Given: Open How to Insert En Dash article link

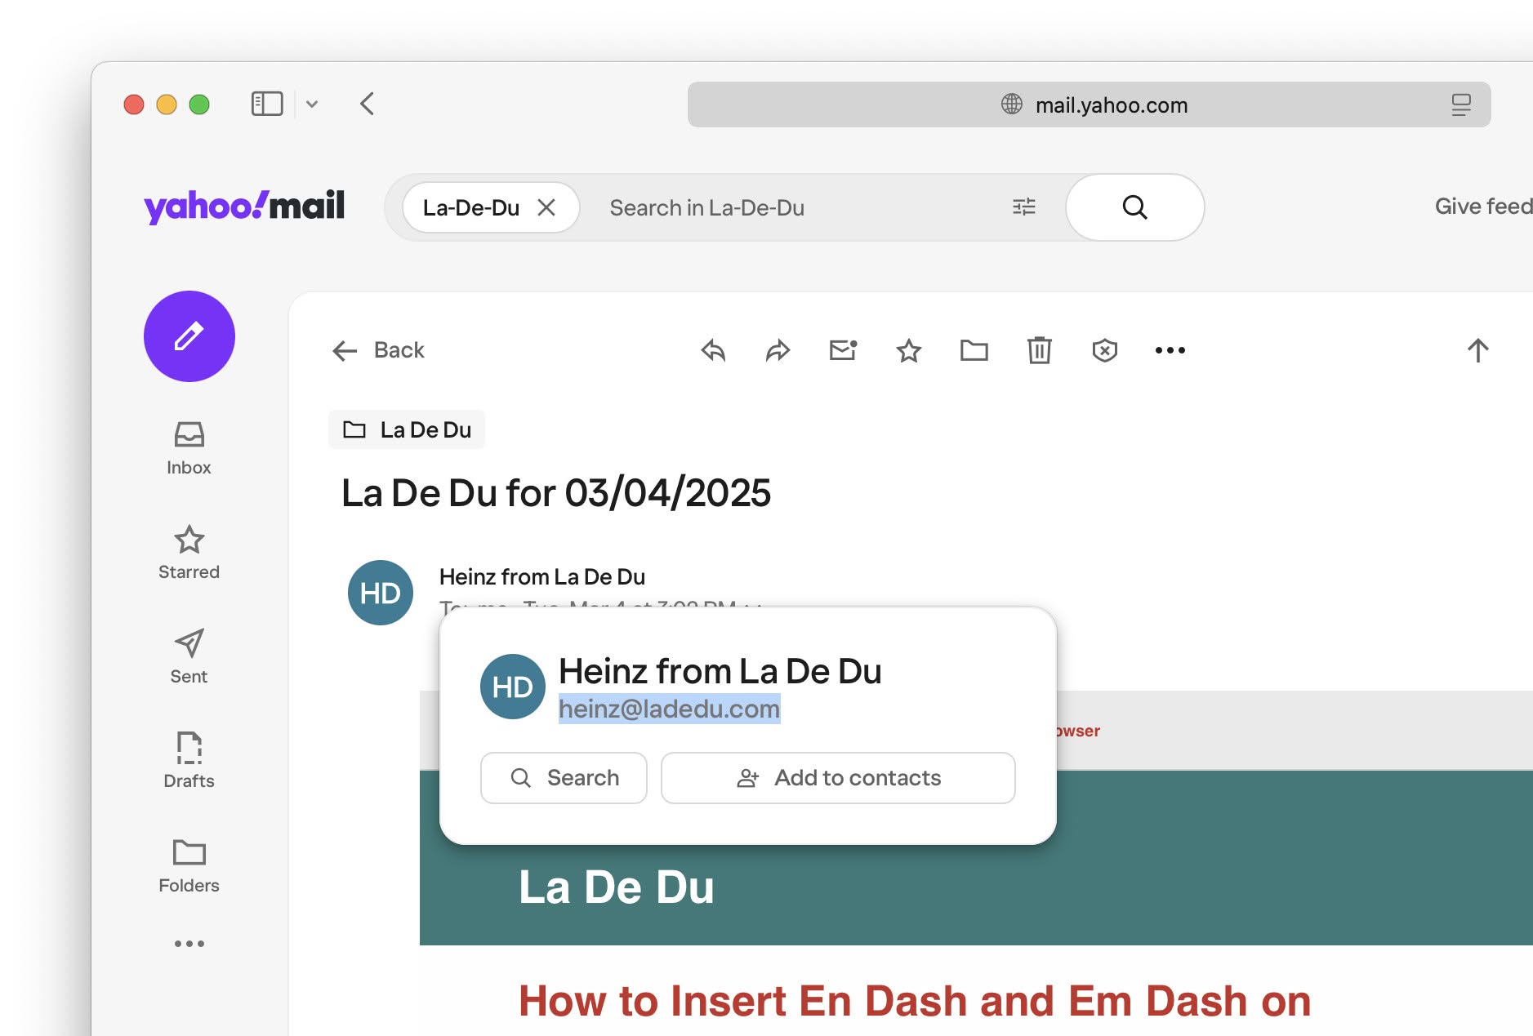Looking at the screenshot, I should (x=915, y=1002).
